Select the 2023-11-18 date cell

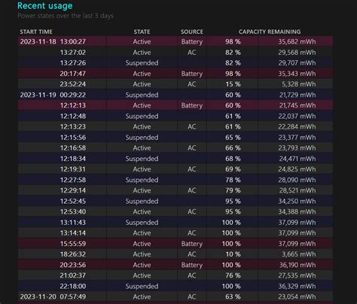pyautogui.click(x=38, y=41)
